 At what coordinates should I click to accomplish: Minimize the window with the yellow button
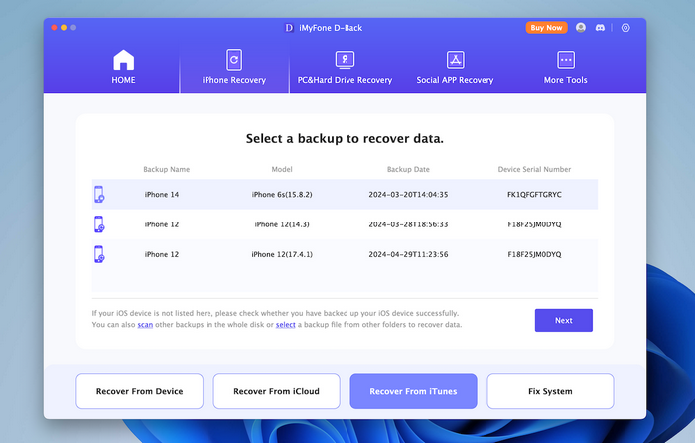click(x=64, y=28)
